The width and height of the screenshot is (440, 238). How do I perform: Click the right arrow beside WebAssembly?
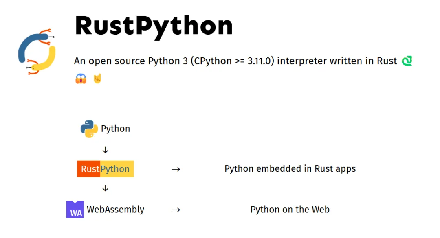(176, 210)
